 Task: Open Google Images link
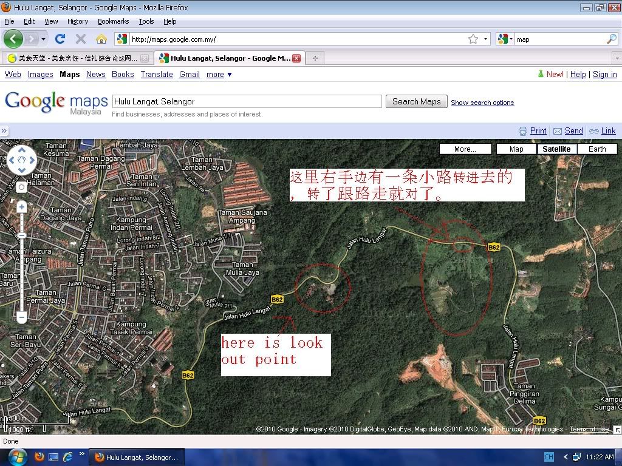pos(41,74)
